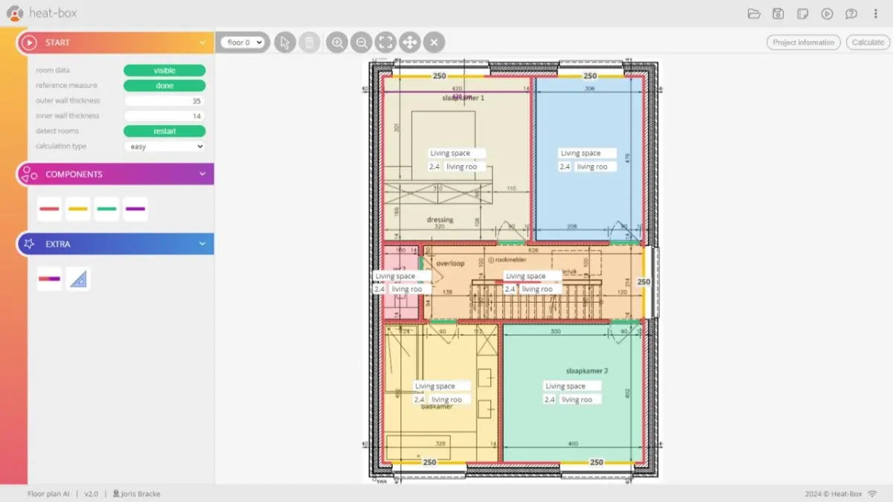
Task: Open the three-dot more menu
Action: pos(875,13)
